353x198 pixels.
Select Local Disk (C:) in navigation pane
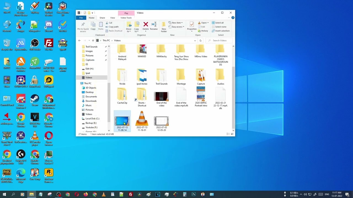92,119
